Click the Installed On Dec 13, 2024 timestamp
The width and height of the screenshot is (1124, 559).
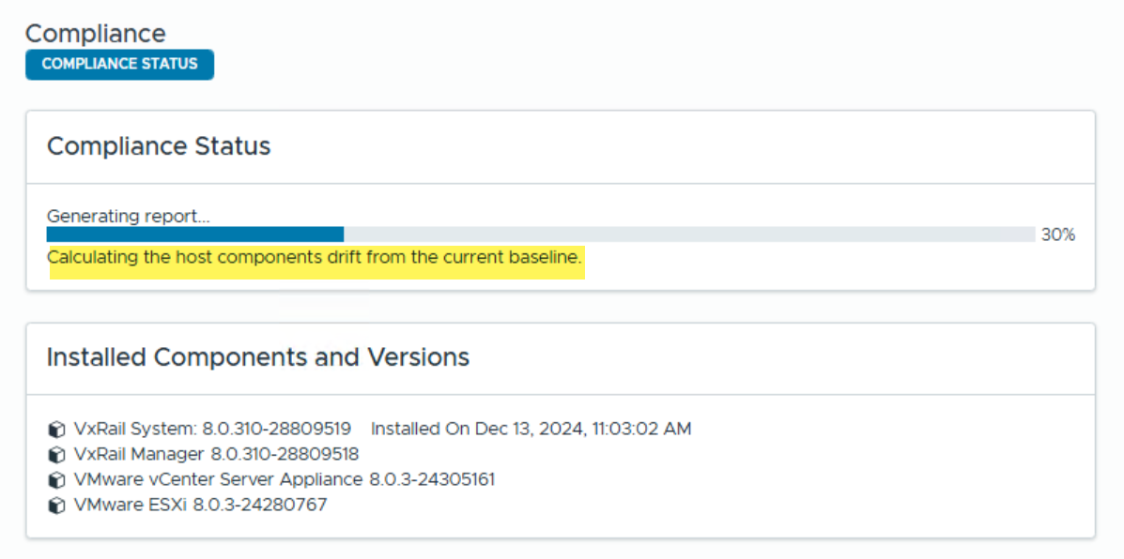531,429
